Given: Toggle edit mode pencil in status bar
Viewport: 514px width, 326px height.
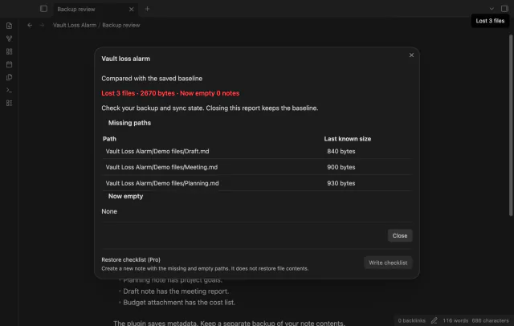Looking at the screenshot, I should coord(434,320).
